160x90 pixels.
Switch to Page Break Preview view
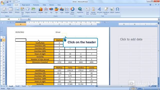pyautogui.click(x=136, y=88)
